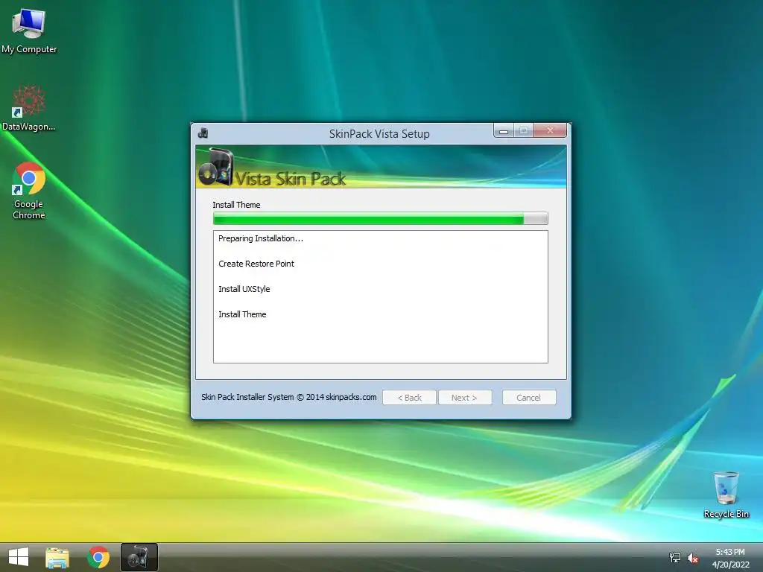
Task: Open the Windows Start button
Action: [19, 557]
